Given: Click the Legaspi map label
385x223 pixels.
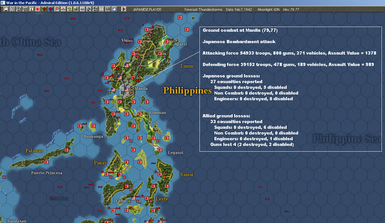Looking at the screenshot, I should (176, 153).
